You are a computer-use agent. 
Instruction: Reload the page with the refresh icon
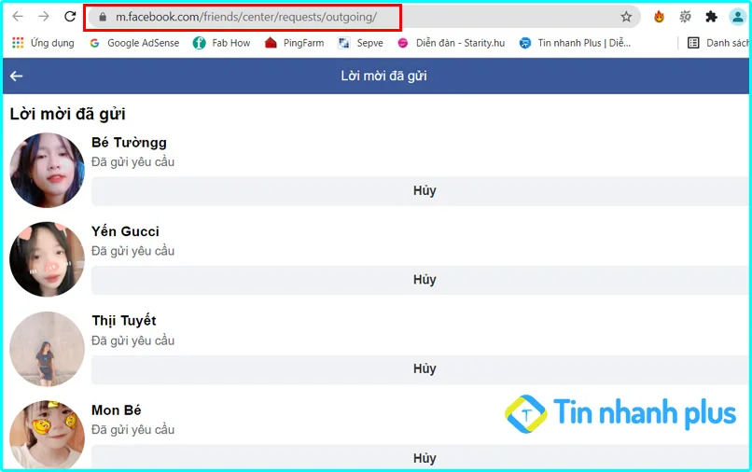click(70, 17)
